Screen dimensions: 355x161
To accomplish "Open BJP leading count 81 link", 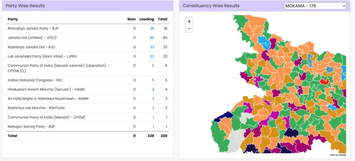I will [152, 28].
